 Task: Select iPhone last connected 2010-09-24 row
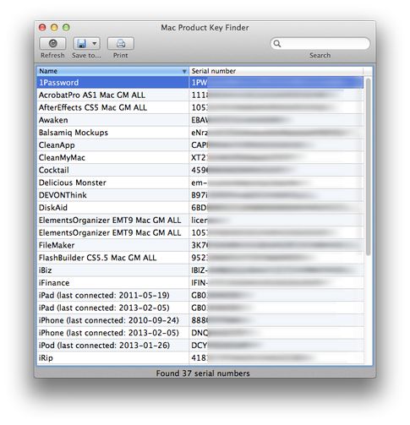tap(200, 320)
